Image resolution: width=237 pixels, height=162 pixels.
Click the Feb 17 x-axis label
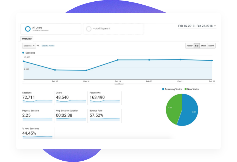coord(55,81)
